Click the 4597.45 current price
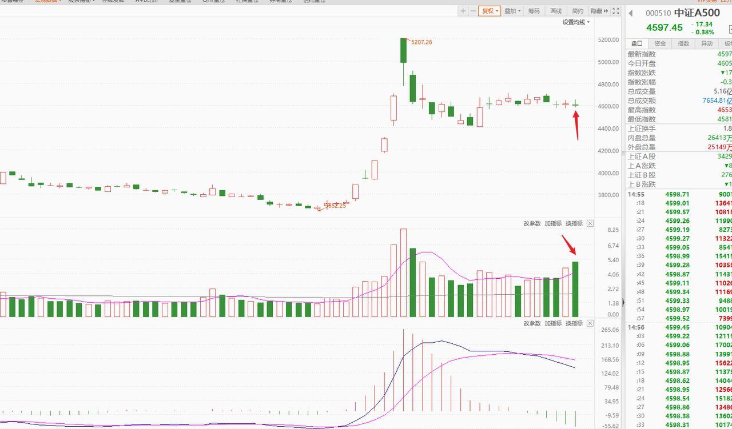 (x=665, y=27)
